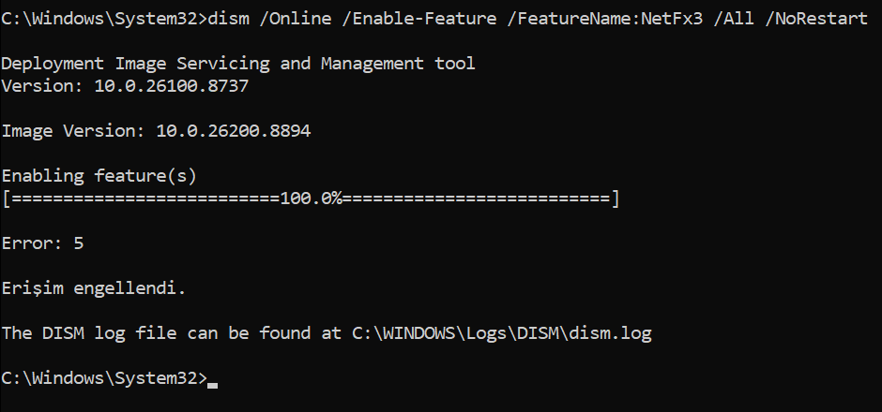Image resolution: width=882 pixels, height=412 pixels.
Task: Click the 'The DISM log file' text
Action: 89,333
